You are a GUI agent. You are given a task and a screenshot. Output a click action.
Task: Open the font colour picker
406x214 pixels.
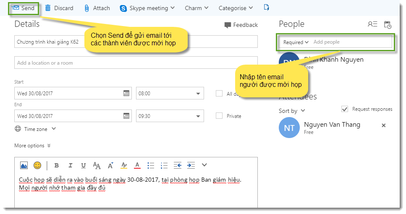137,165
